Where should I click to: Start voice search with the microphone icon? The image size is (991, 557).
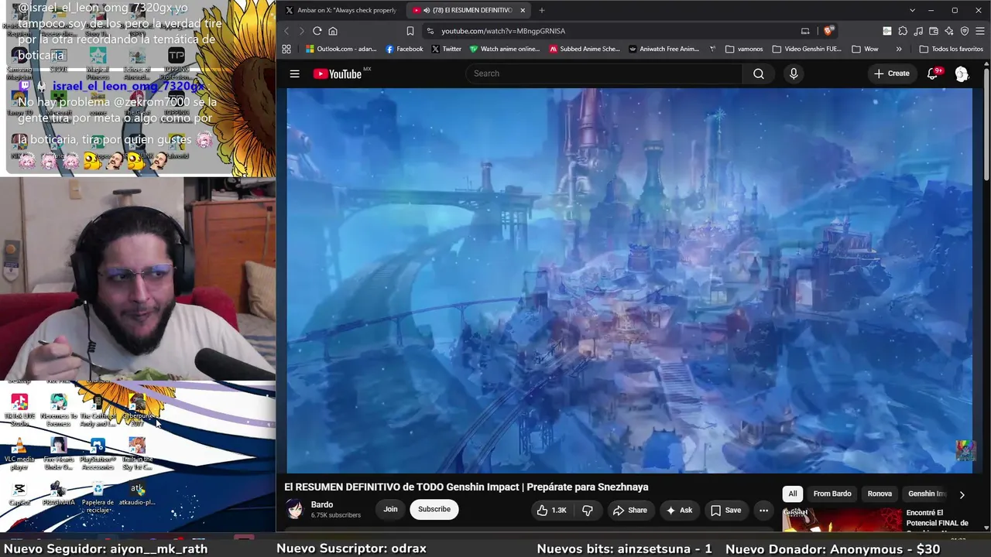tap(794, 73)
